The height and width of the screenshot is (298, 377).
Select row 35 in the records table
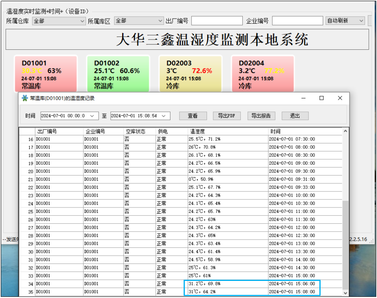click(117, 292)
